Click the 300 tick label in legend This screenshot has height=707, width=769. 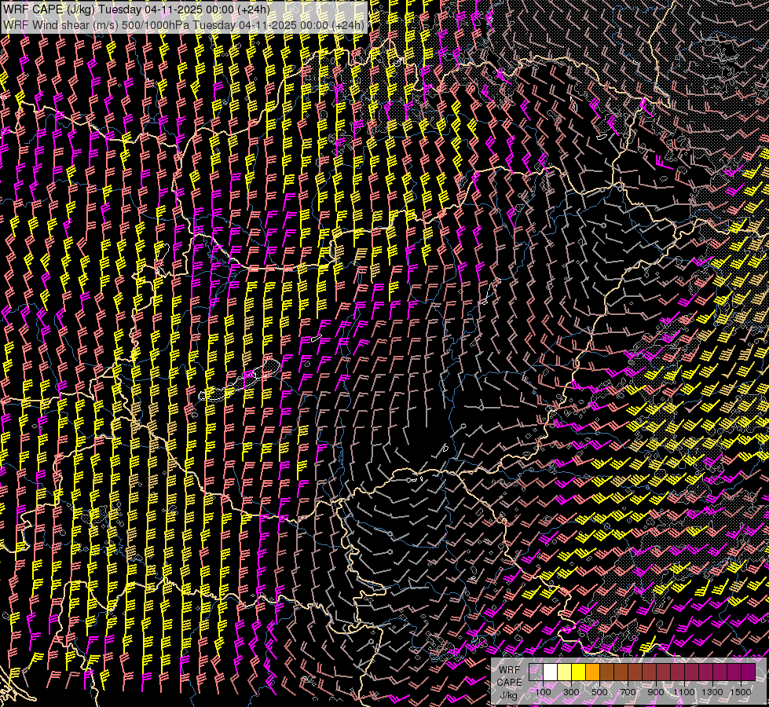(572, 692)
